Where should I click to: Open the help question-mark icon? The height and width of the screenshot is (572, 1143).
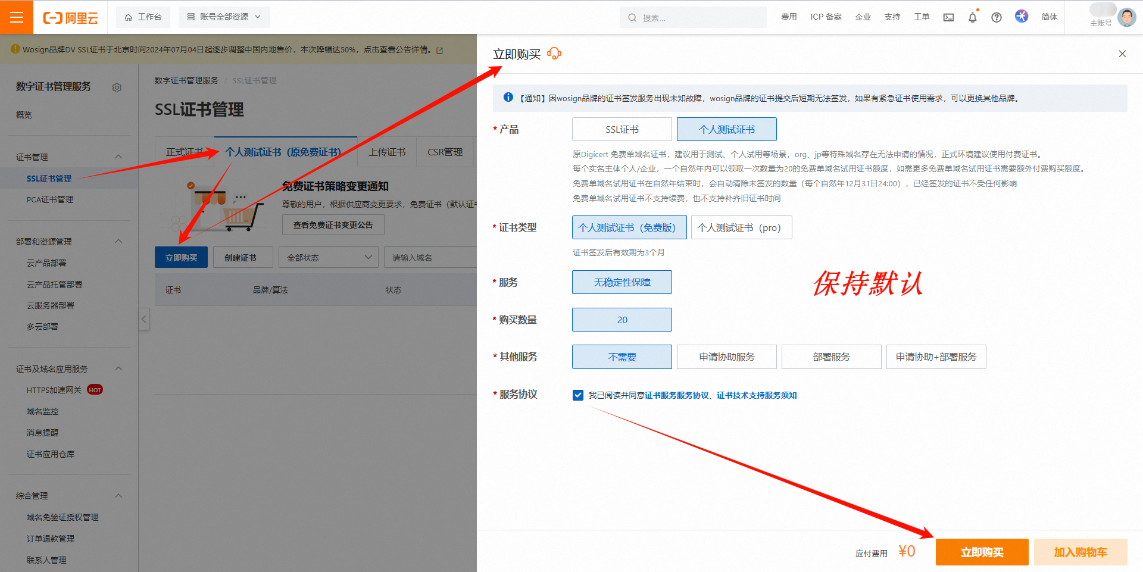point(996,17)
